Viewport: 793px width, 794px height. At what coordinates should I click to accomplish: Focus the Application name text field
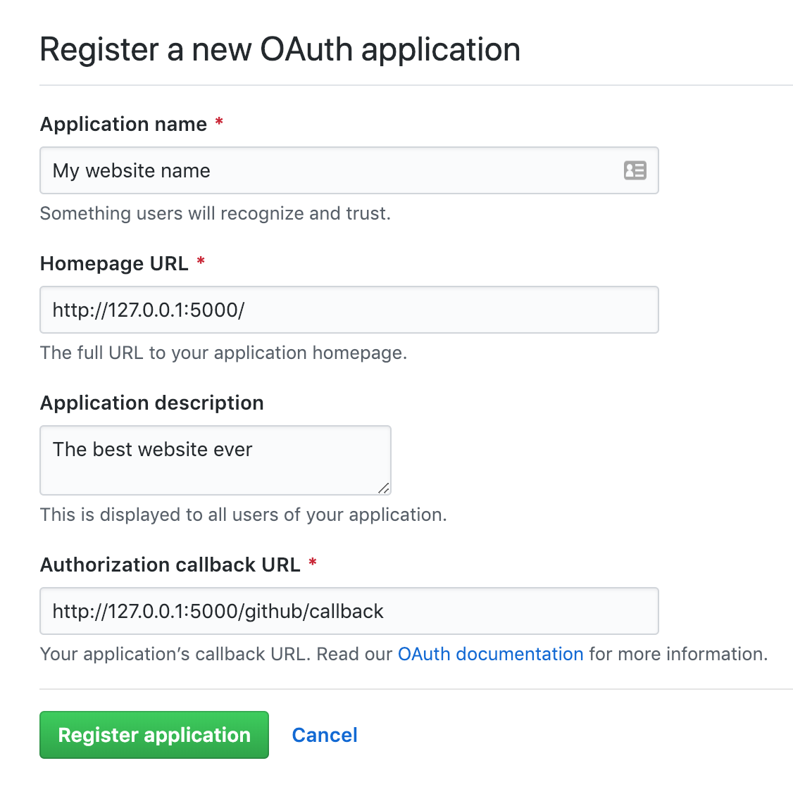(331, 170)
